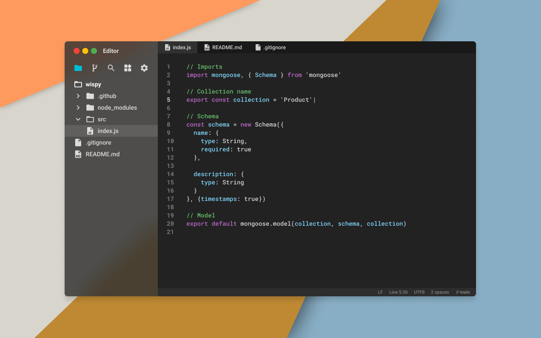Select the node_modules folder label

click(117, 108)
